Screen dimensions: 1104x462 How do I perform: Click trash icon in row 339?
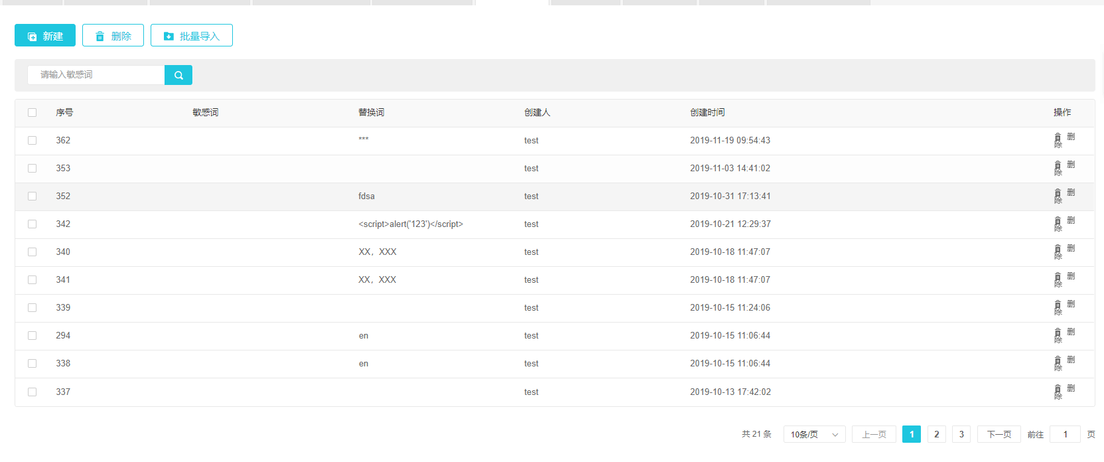[1058, 307]
